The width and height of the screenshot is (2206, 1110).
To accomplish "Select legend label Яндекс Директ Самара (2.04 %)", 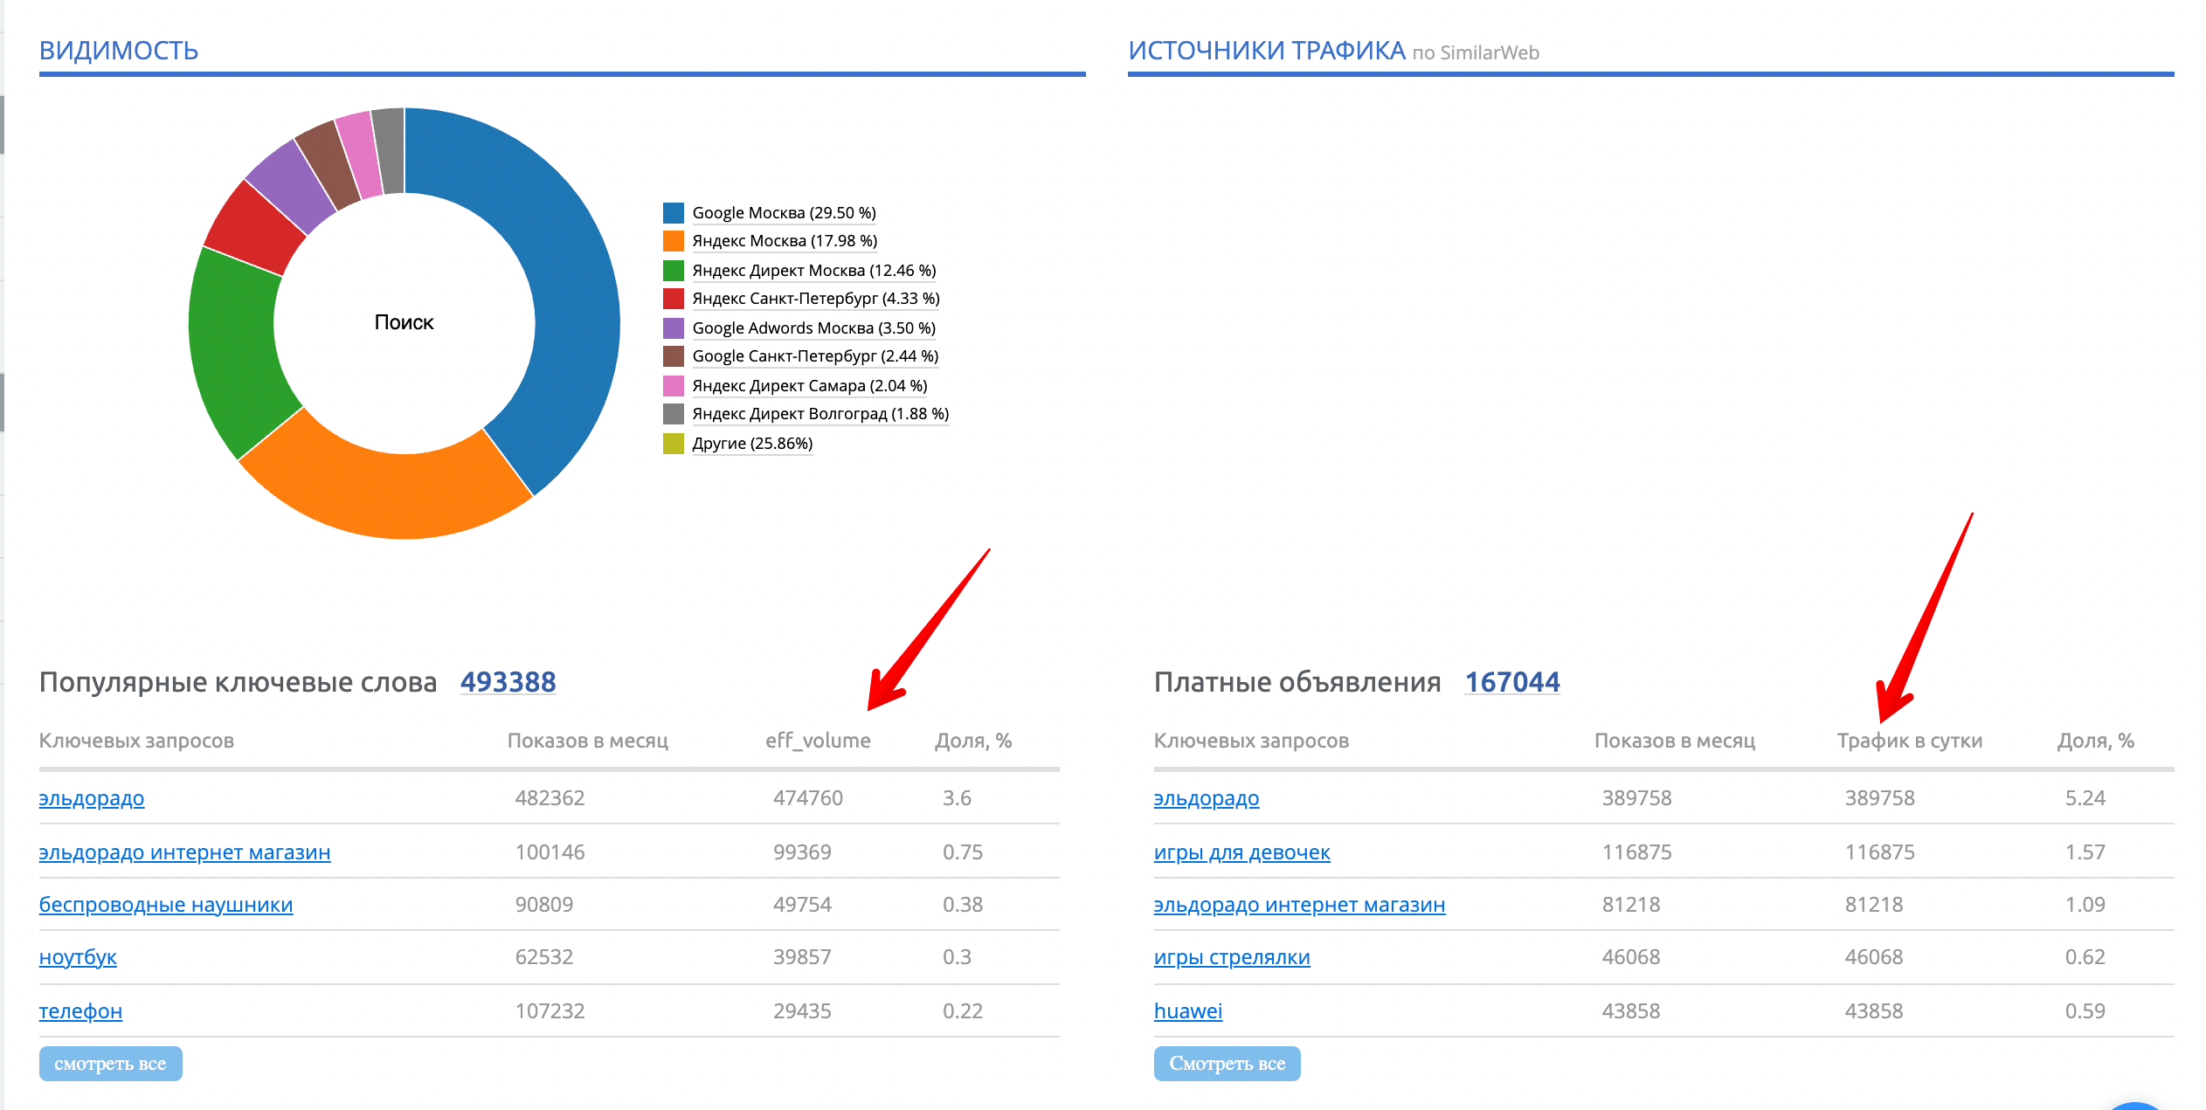I will [810, 385].
